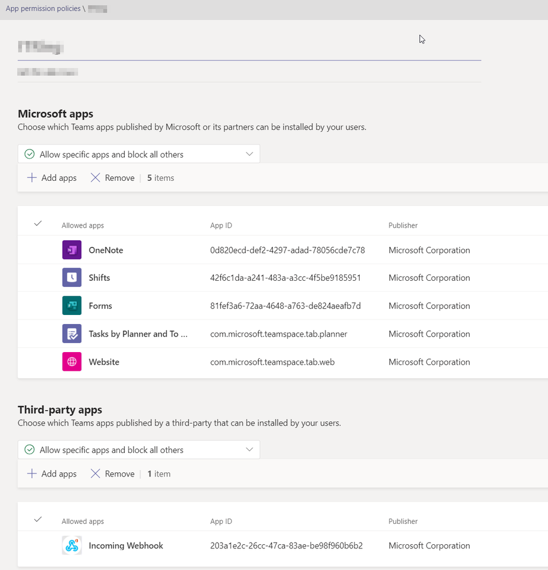Click App ID 42f6c1da-a241-483a-a3cc-4f5be9185951
The image size is (548, 570).
tap(285, 278)
